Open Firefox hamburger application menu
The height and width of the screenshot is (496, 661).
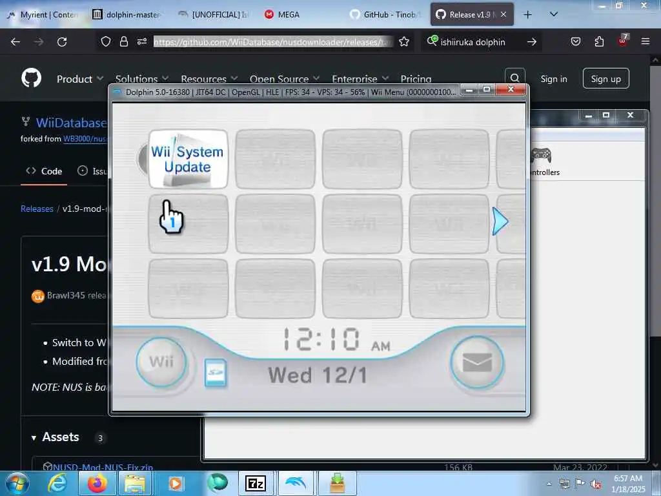click(x=646, y=41)
